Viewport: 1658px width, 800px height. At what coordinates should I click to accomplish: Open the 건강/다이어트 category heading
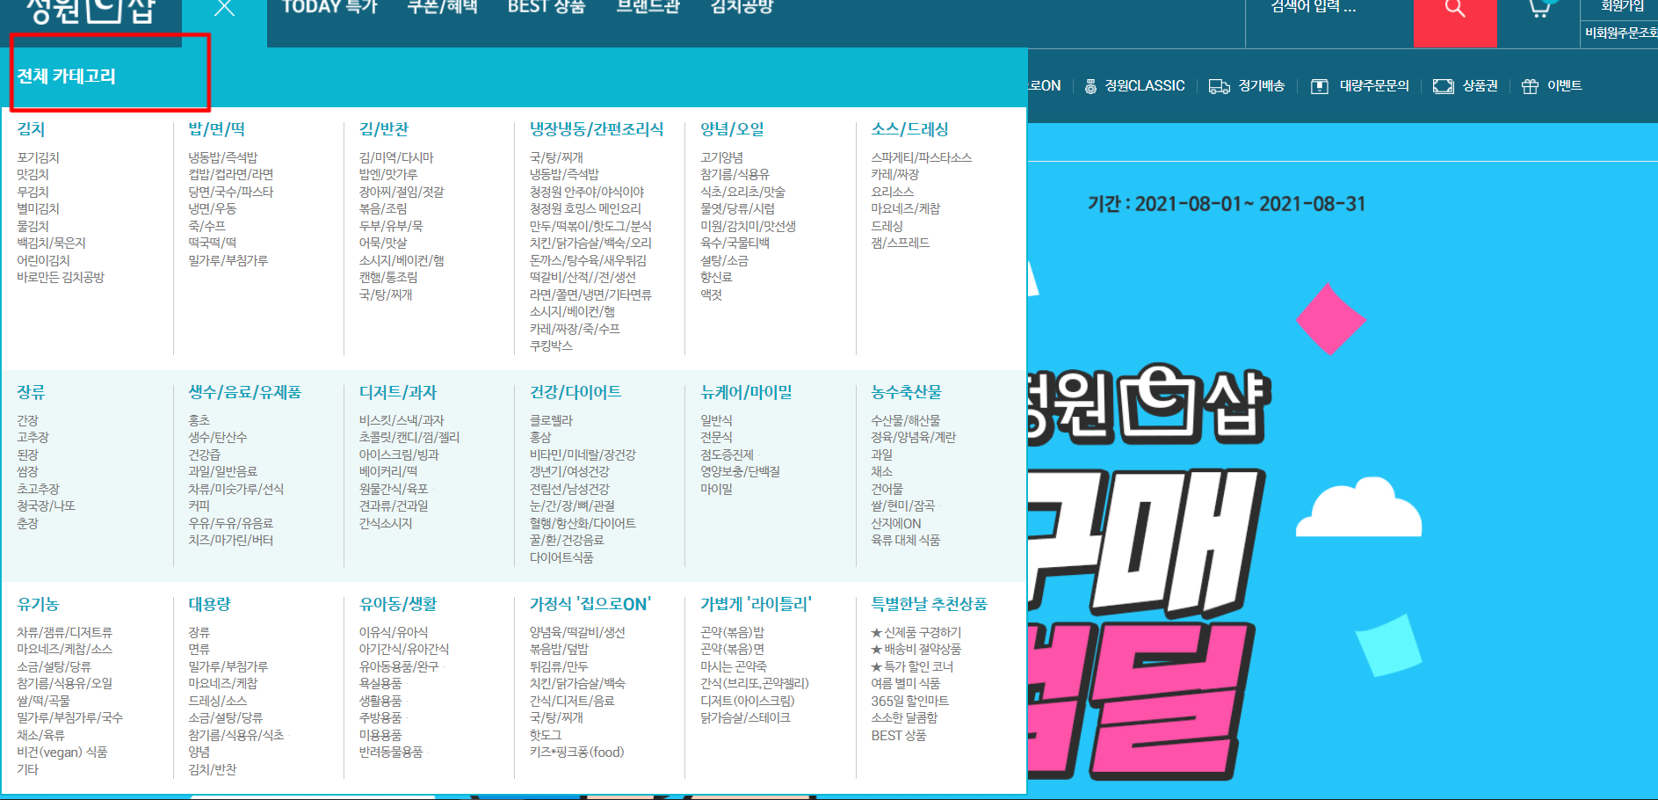(576, 392)
